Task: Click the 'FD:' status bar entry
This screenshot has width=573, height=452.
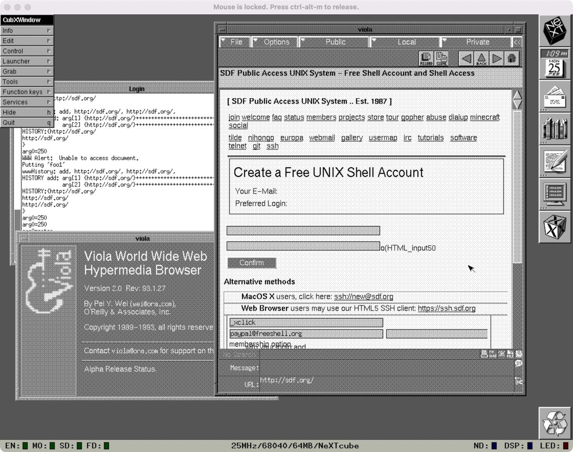Action: [x=98, y=446]
